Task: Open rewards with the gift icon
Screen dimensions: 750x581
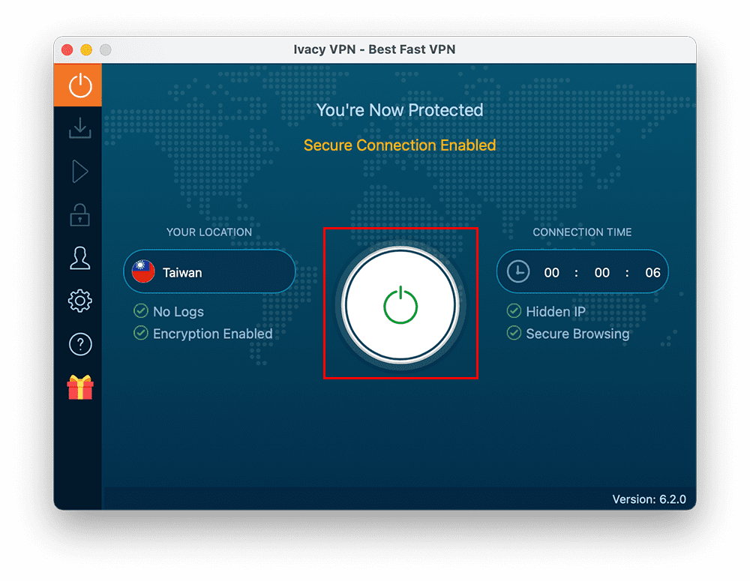Action: pos(78,388)
